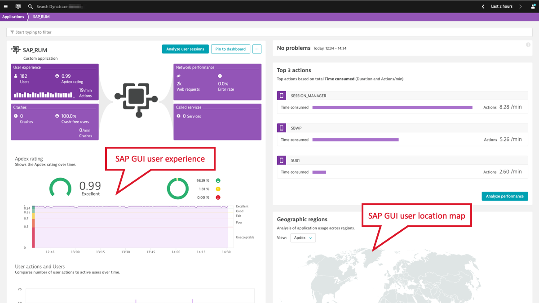
Task: Click the Geographic regions heading
Action: (302, 220)
